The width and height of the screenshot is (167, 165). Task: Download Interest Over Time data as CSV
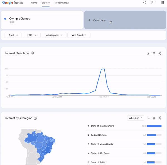point(148,53)
